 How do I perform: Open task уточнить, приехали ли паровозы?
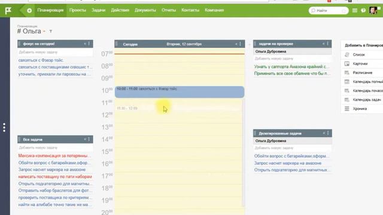point(54,74)
